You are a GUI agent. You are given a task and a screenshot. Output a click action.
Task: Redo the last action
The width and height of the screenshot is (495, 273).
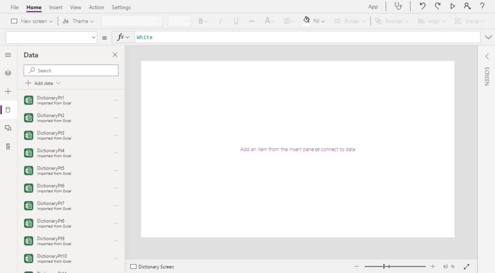point(437,6)
